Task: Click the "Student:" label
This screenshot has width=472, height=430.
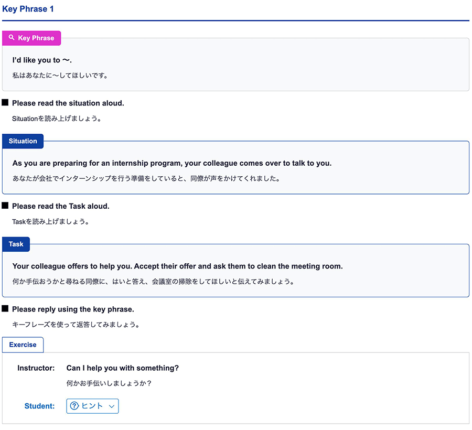Action: point(39,406)
